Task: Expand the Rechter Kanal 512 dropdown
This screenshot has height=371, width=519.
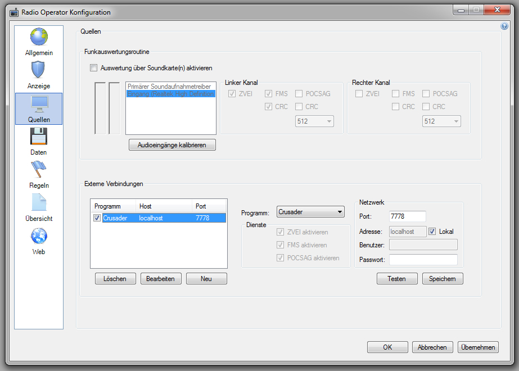Action: coord(441,121)
